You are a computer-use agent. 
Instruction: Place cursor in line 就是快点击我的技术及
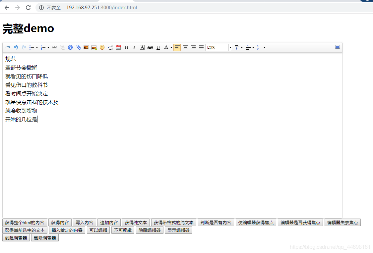31,102
